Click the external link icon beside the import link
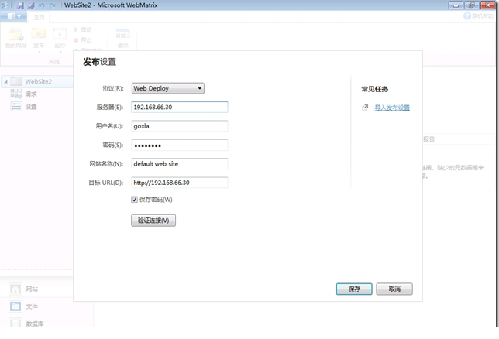This screenshot has height=339, width=499. (x=365, y=108)
